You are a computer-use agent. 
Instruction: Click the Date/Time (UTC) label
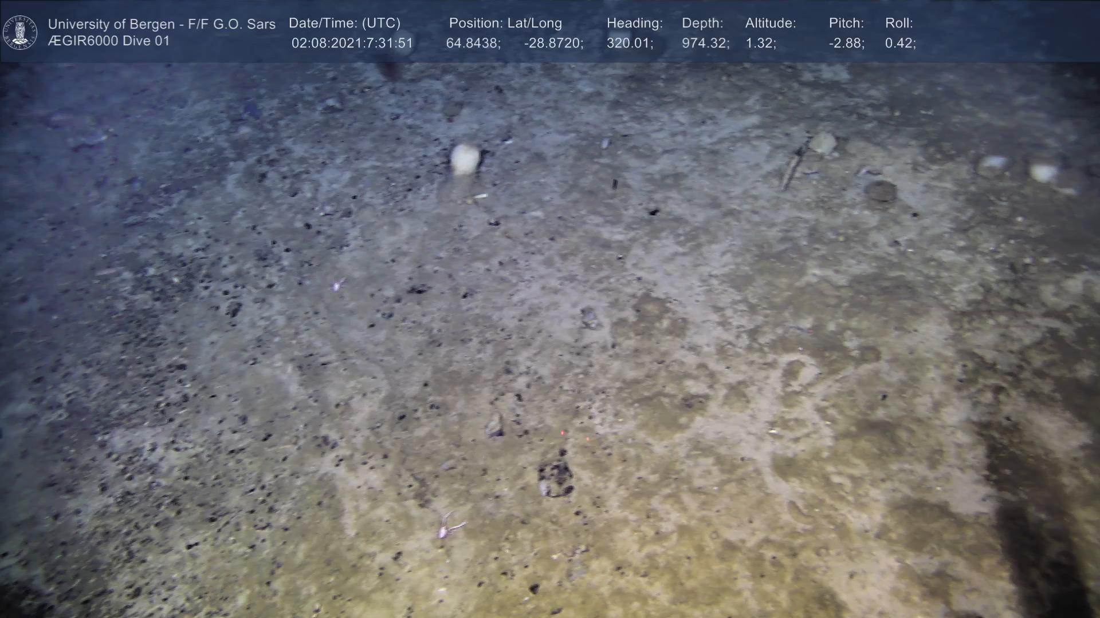coord(344,23)
